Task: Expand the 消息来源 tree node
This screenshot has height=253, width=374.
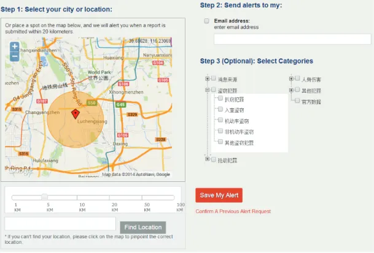Action: pyautogui.click(x=208, y=78)
